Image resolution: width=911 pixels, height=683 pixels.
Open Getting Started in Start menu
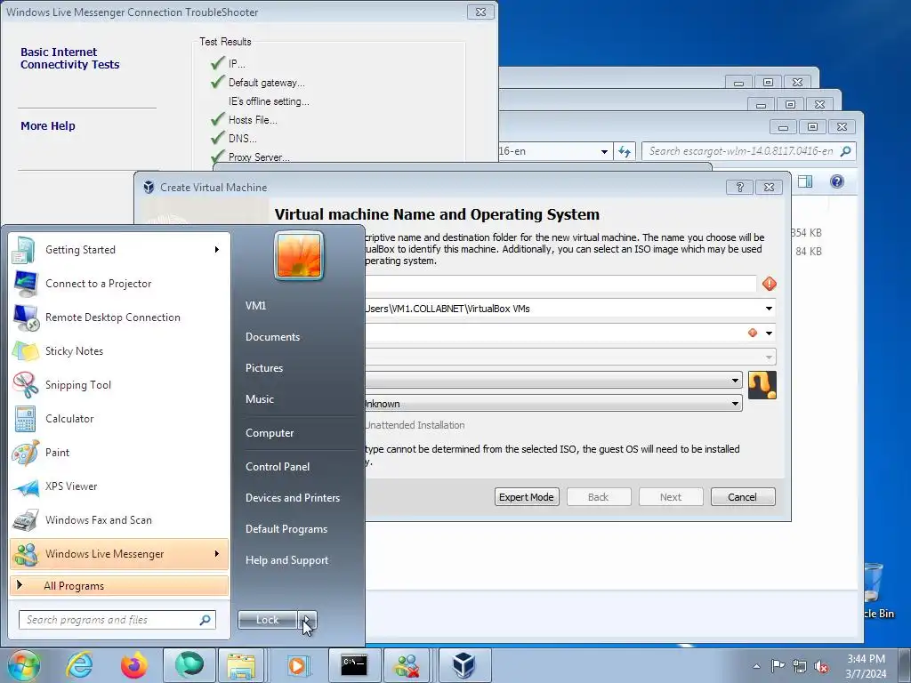(119, 250)
